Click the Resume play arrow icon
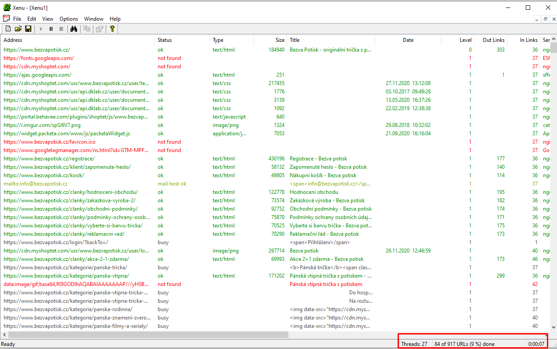557x349 pixels. (41, 29)
